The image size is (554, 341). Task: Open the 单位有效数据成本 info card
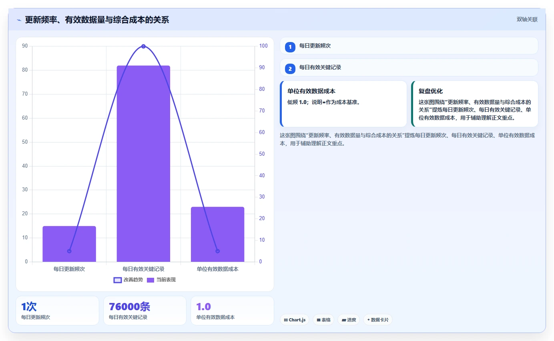tap(343, 104)
